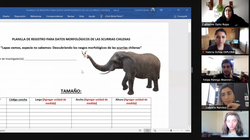Viewport: 250px width, 140px height.
Task: Click muted mic icon beside Valeria Ochoa
Action: [x=203, y=52]
